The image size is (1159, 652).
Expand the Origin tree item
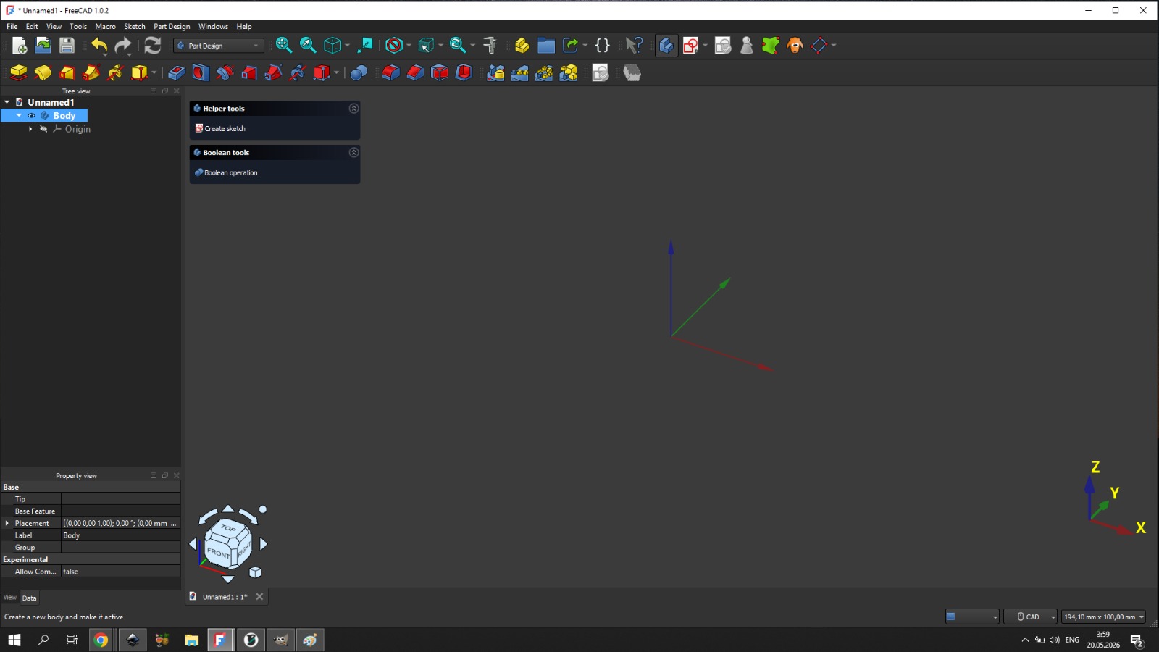(30, 129)
